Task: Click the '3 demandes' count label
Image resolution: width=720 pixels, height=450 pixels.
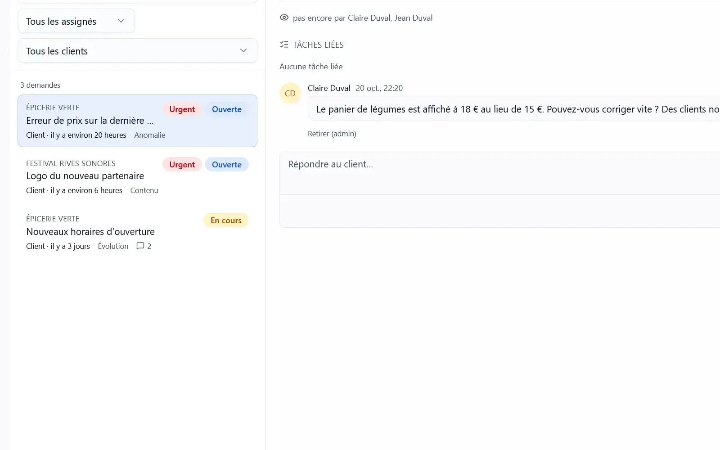Action: (x=40, y=85)
